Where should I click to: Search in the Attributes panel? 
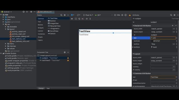point(171,15)
